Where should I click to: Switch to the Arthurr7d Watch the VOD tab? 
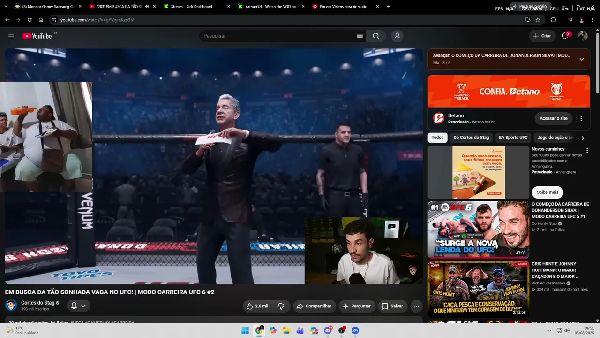tap(271, 7)
